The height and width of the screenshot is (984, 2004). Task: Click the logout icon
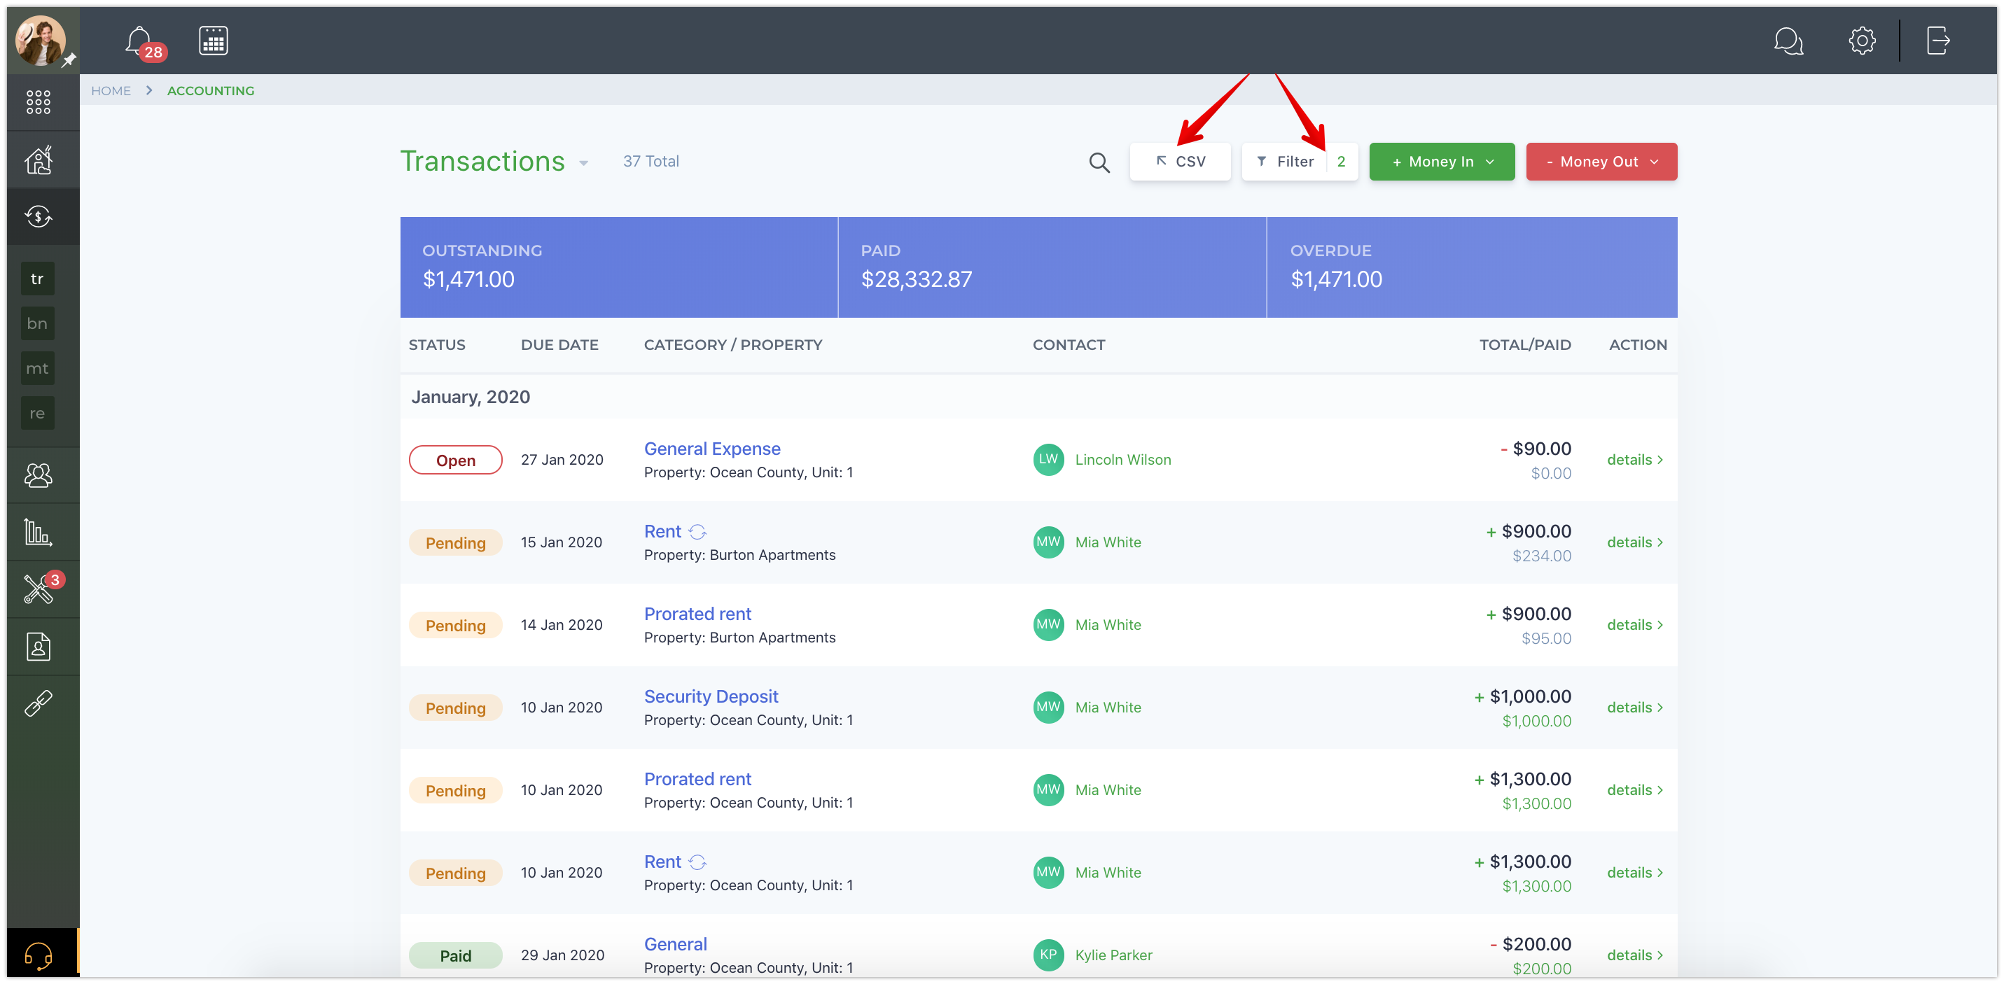coord(1938,41)
